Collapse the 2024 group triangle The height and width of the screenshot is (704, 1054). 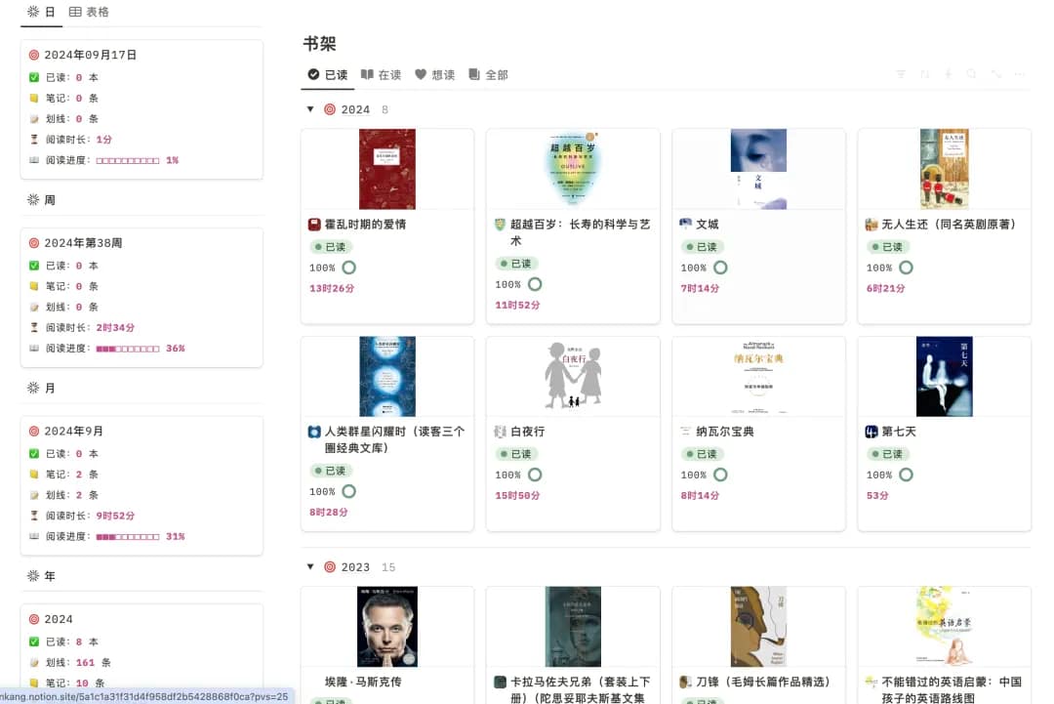click(310, 109)
